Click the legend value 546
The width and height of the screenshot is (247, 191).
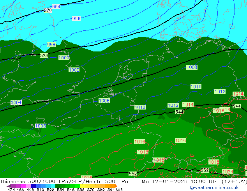pyautogui.click(x=71, y=189)
